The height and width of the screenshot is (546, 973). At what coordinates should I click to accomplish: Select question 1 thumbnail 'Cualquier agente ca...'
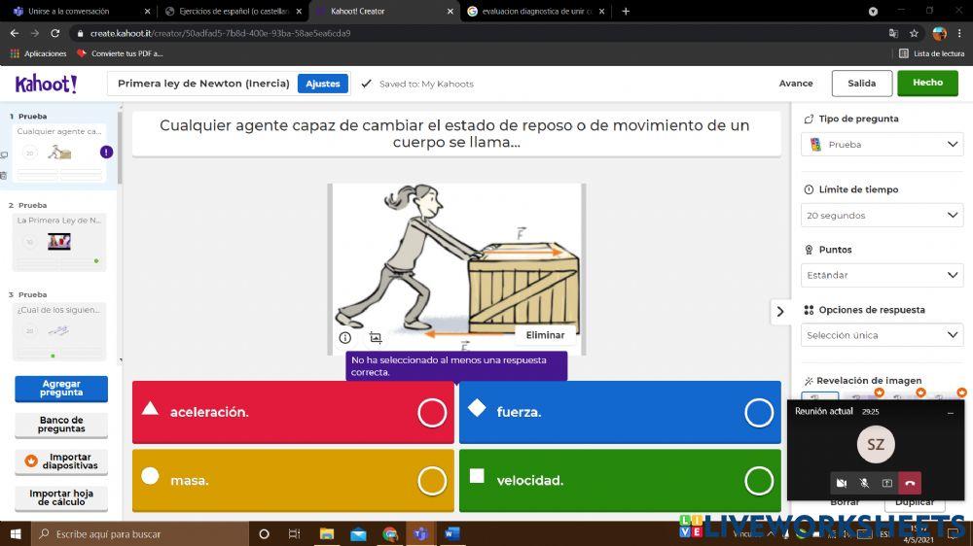coord(59,153)
